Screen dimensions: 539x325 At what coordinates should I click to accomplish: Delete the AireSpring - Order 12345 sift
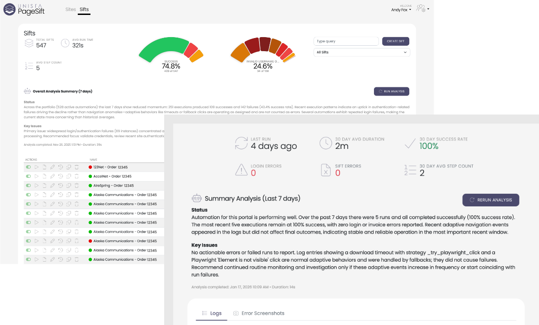pyautogui.click(x=77, y=186)
